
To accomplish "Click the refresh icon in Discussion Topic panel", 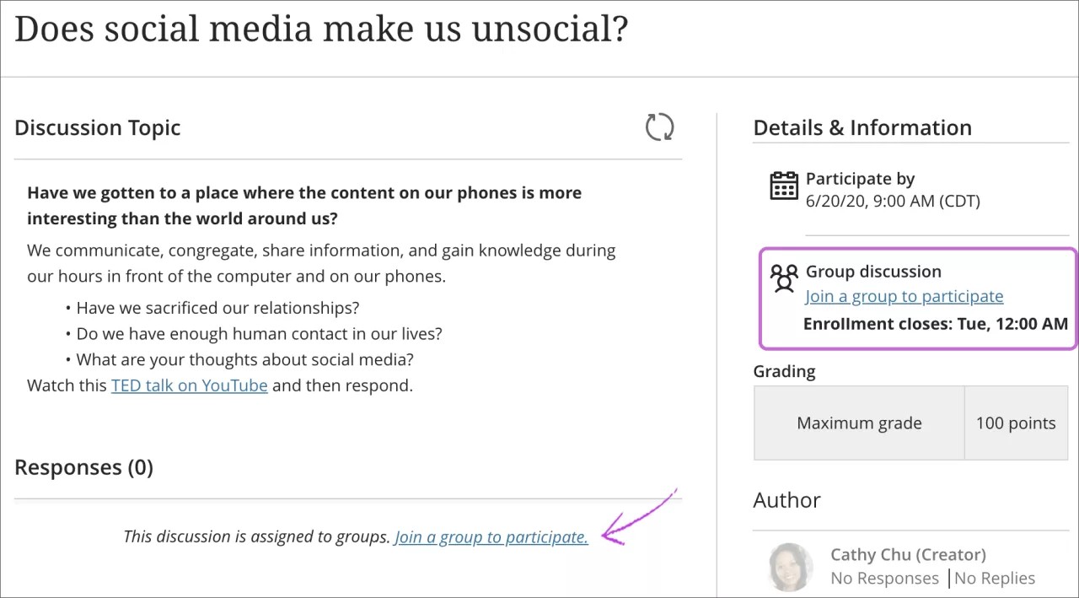I will pos(659,127).
